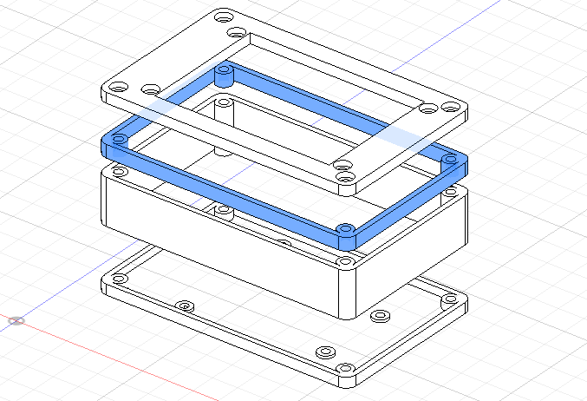Click the rightmost corner hole on top plate
Screen dimensions: 587x401
(x=449, y=107)
